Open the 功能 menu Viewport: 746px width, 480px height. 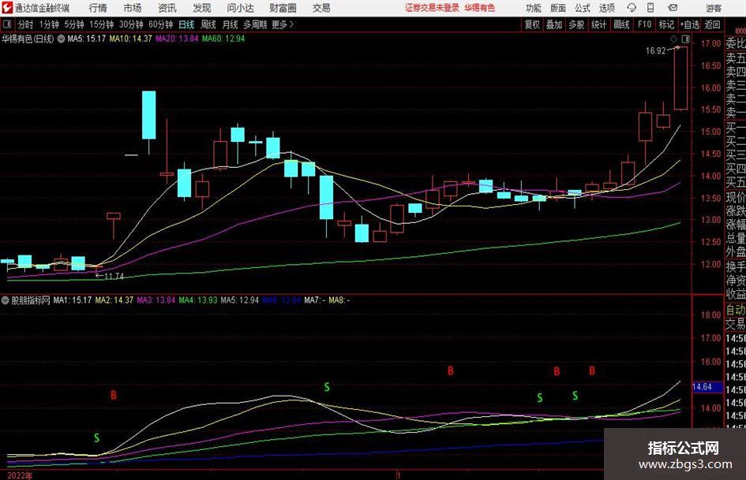pos(534,8)
